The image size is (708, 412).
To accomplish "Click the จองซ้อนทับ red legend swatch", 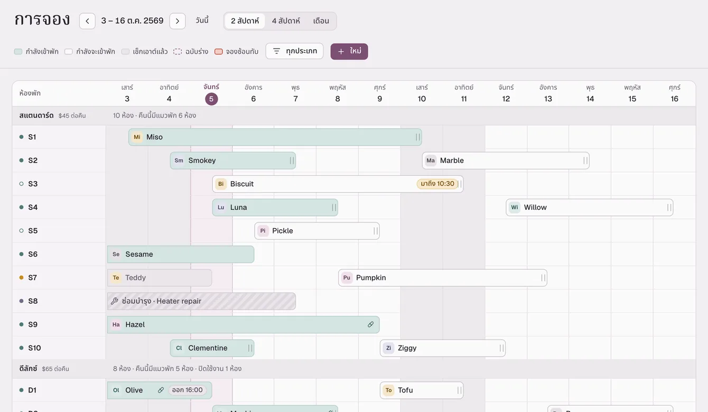I will point(219,52).
